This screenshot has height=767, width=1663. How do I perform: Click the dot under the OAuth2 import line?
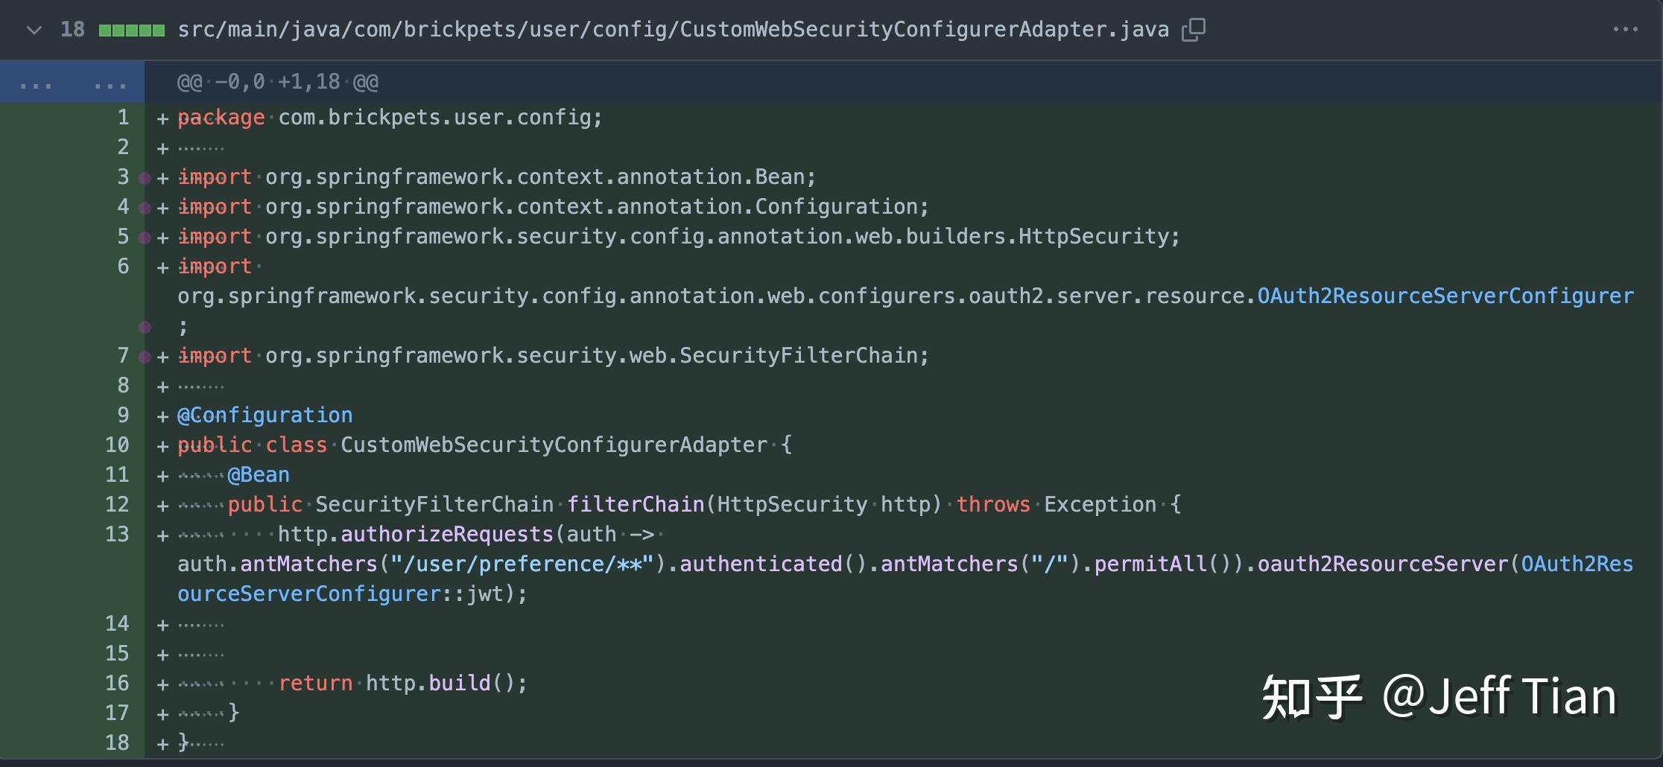pos(144,325)
